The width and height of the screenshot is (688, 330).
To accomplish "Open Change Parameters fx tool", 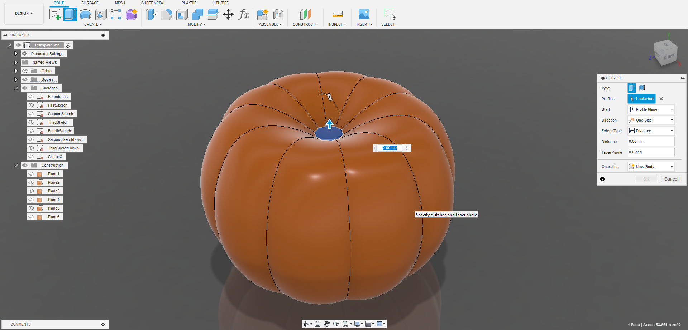I will click(x=244, y=14).
